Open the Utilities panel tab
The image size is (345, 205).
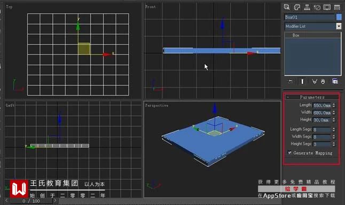tap(337, 7)
